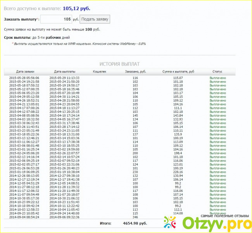Image resolution: width=252 pixels, height=233 pixels.
Task: Click the "История выплат" section heading
Action: point(119,64)
